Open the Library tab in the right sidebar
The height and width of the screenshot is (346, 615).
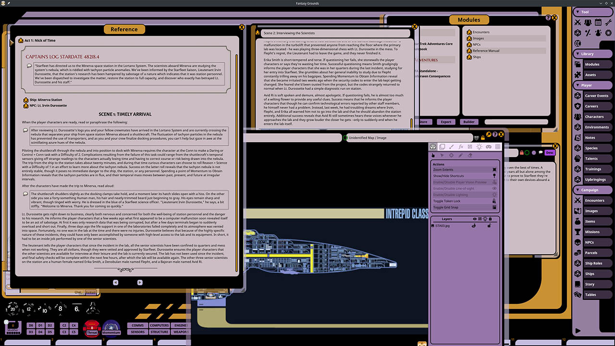[592, 53]
